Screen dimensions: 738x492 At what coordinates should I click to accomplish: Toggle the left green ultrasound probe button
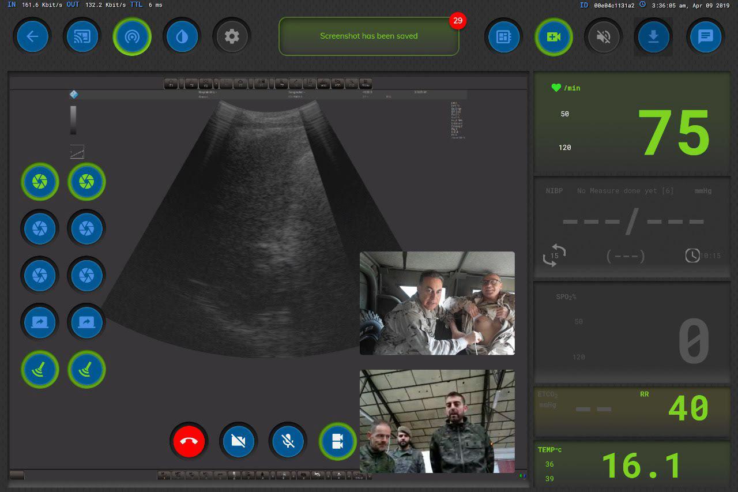click(x=40, y=369)
